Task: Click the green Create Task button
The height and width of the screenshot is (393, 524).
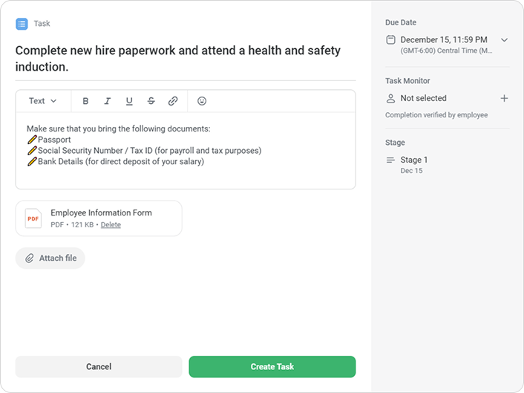Action: 272,366
